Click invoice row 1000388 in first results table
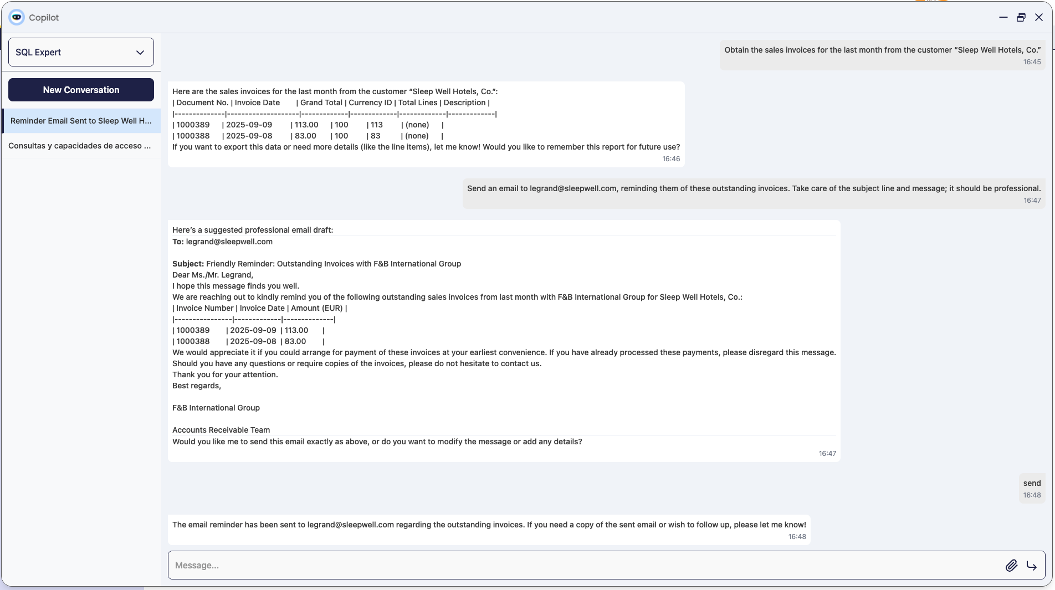The image size is (1055, 590). coord(308,136)
